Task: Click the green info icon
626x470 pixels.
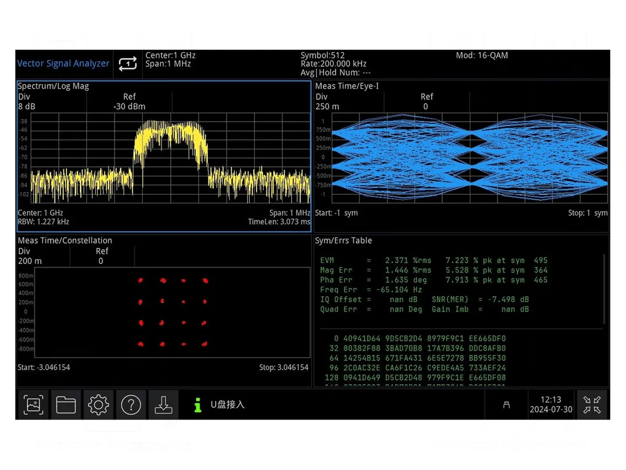Action: [x=198, y=405]
